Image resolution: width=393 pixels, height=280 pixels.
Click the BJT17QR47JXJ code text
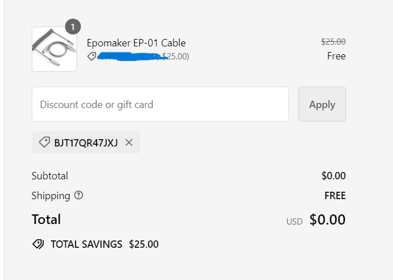(86, 143)
